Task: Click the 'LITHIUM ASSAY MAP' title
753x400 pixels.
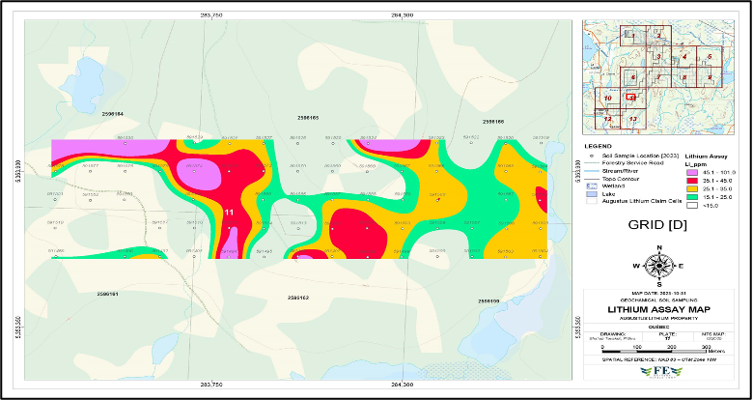Action: point(658,310)
